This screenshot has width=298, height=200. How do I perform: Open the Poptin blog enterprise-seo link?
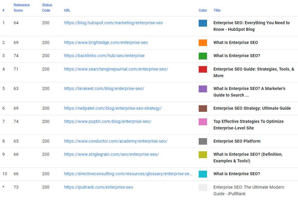coord(107,121)
